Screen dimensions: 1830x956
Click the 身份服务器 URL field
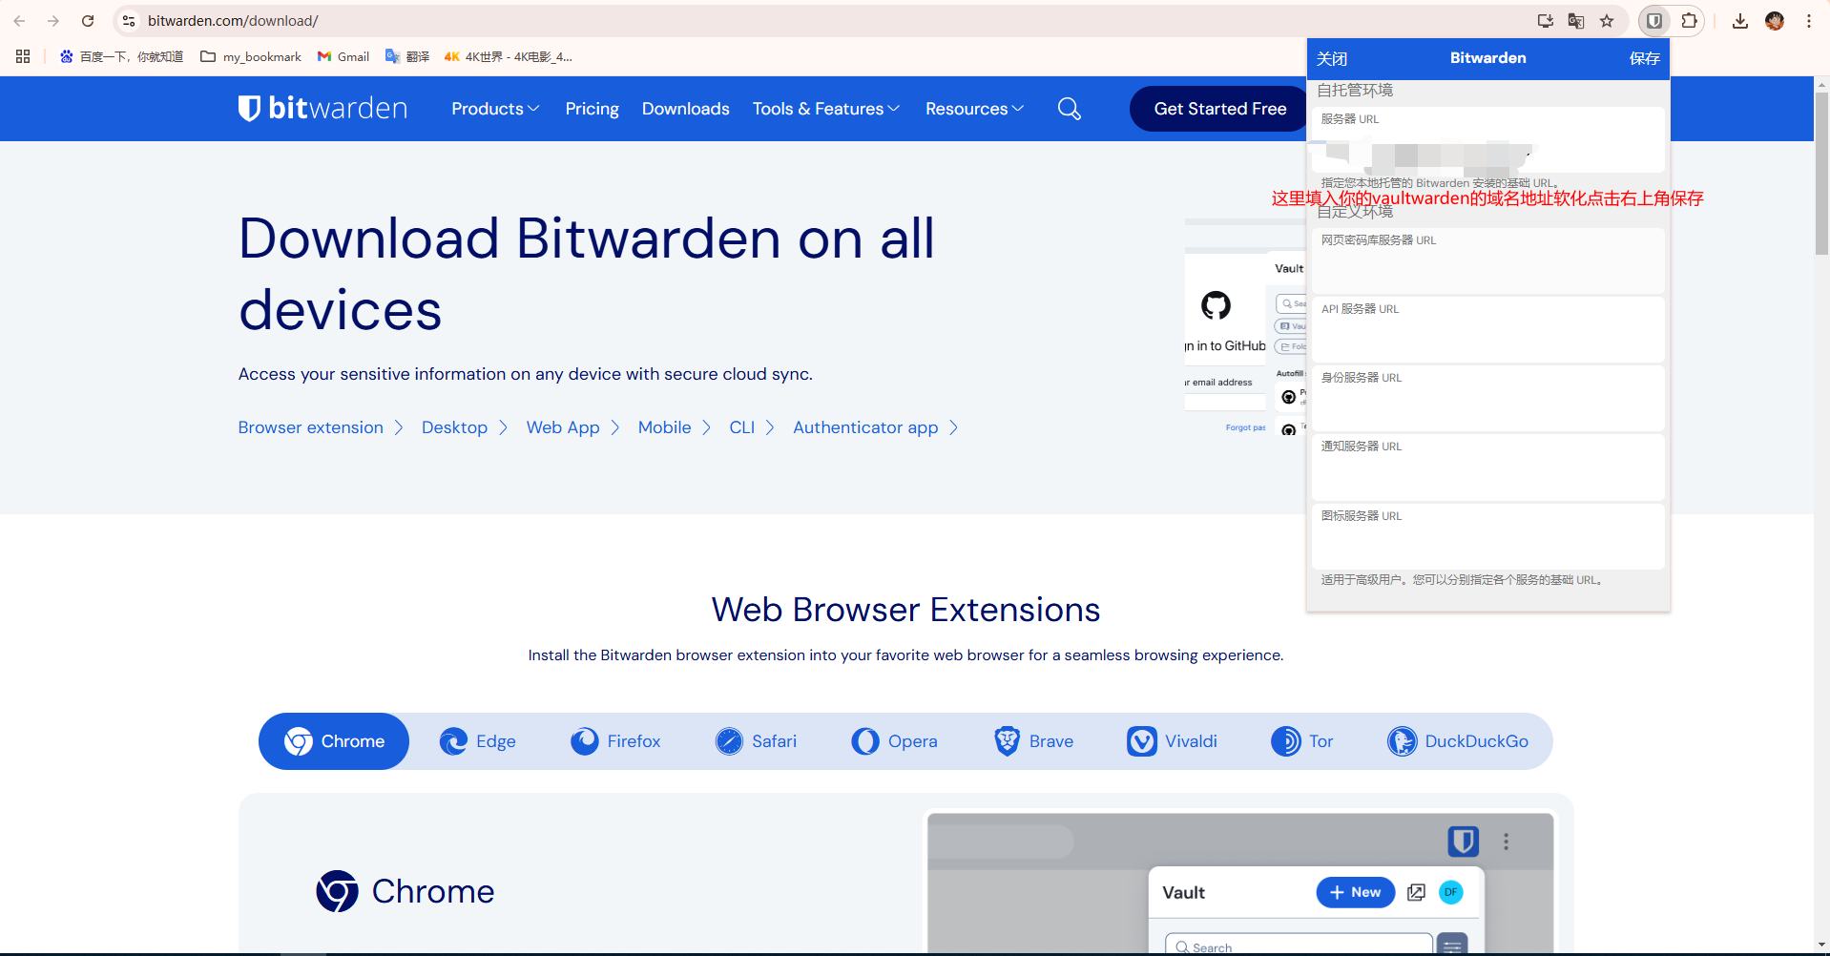click(1488, 398)
